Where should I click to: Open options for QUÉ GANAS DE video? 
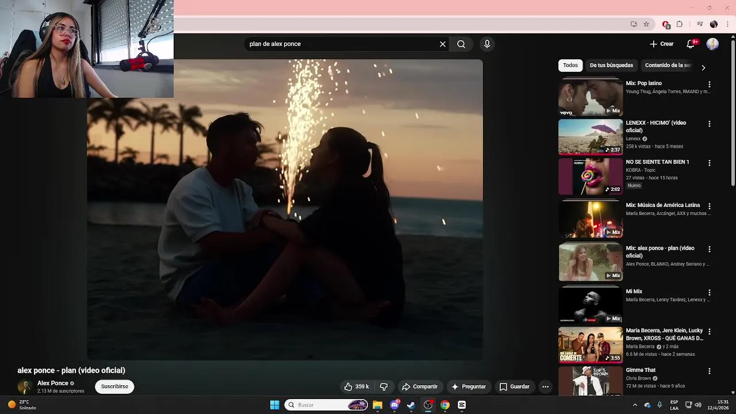pos(710,331)
